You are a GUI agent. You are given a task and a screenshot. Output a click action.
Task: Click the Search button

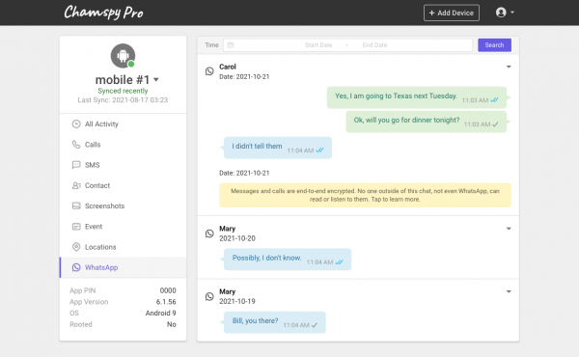tap(494, 45)
